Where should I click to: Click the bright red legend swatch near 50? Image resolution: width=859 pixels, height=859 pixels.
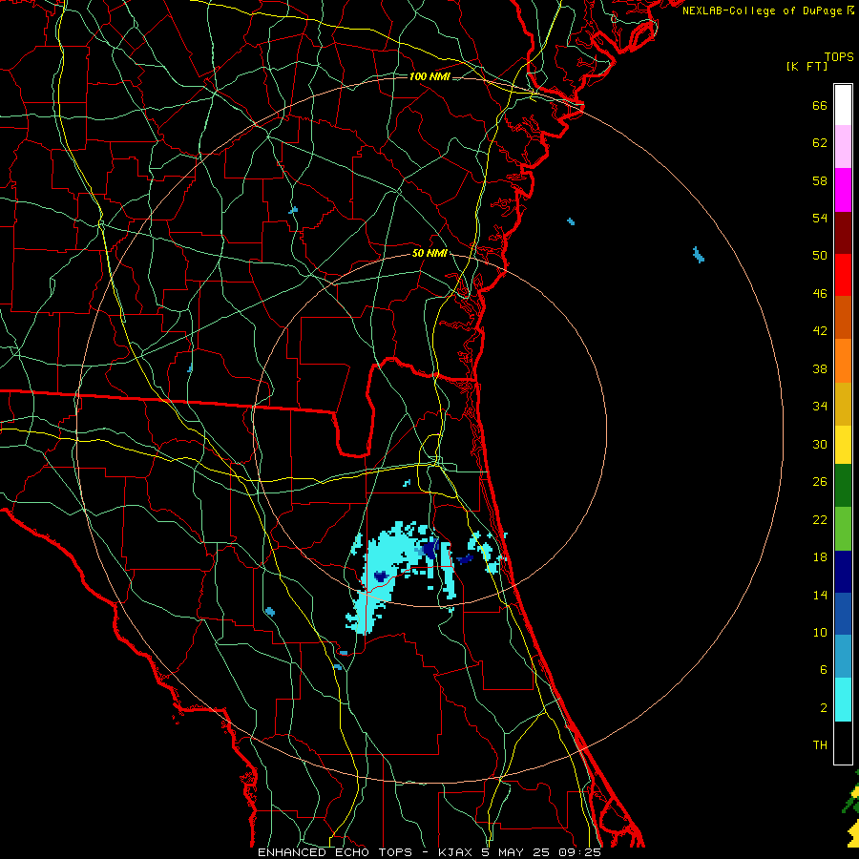tap(843, 275)
